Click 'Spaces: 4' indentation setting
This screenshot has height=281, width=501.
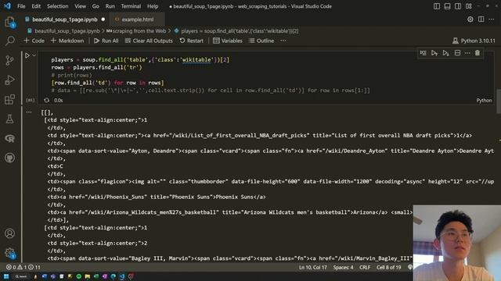[x=343, y=267]
